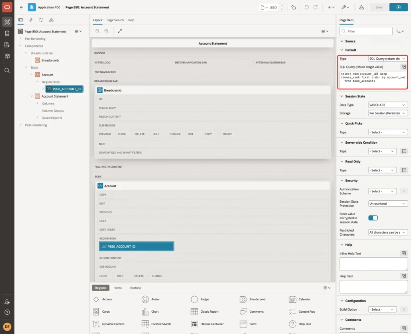Pick Classic Report from the region gallery
This screenshot has width=411, height=334.
click(205, 312)
